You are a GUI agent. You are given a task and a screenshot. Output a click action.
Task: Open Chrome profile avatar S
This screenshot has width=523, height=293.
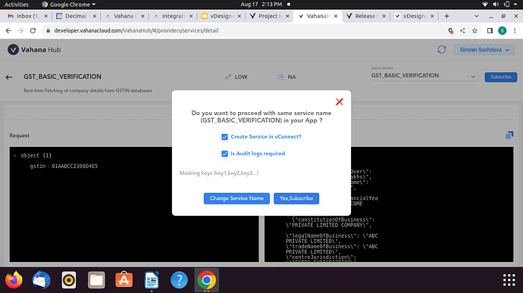pyautogui.click(x=502, y=31)
